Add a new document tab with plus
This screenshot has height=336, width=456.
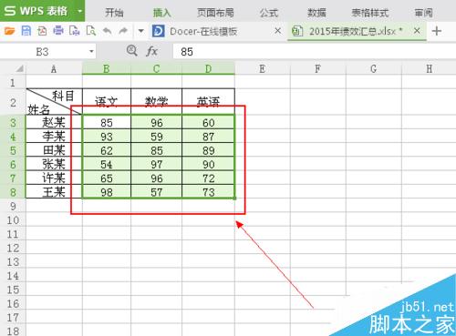437,31
